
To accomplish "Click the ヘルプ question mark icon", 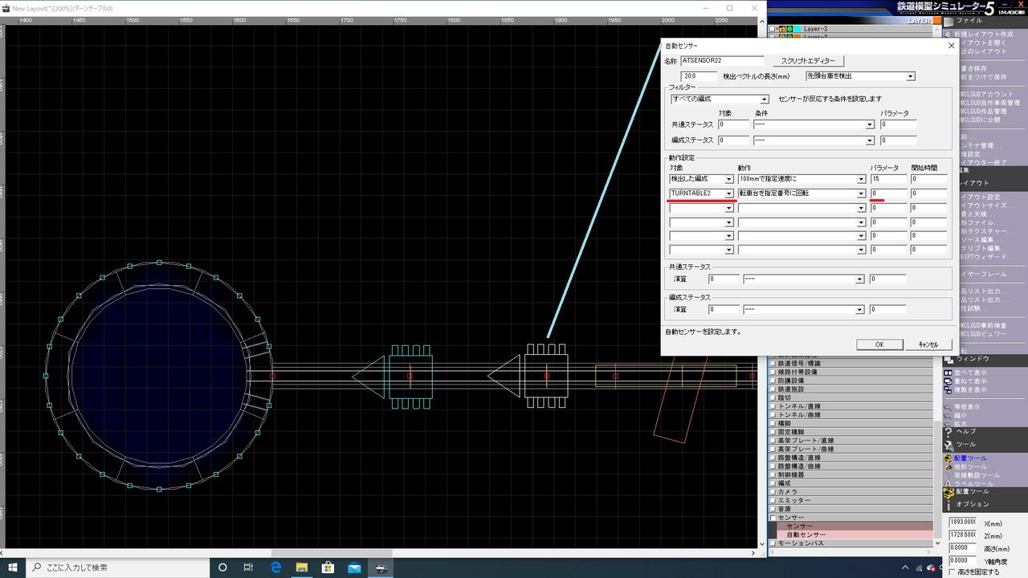I will coord(948,431).
